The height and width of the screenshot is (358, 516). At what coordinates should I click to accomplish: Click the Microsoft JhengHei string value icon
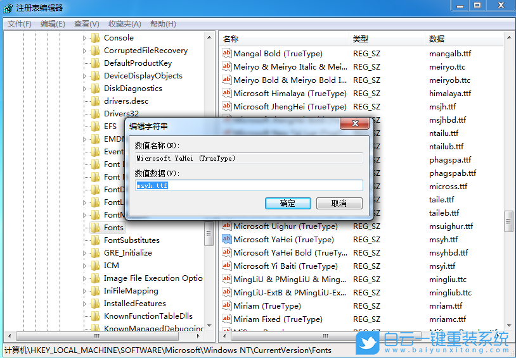pos(226,106)
